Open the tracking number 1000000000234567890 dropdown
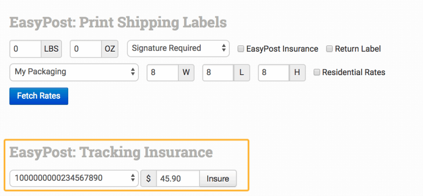423x196 pixels. coord(73,178)
